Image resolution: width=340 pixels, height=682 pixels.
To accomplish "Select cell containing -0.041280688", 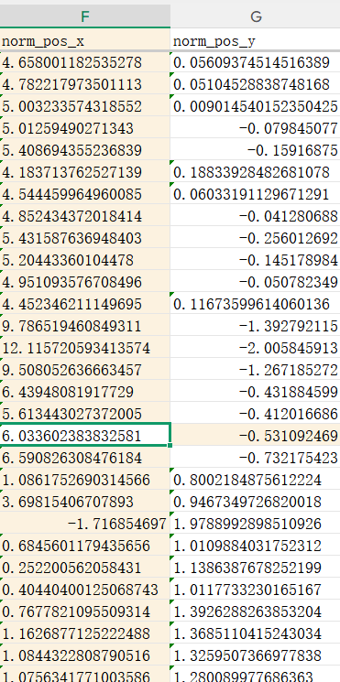I will (255, 216).
